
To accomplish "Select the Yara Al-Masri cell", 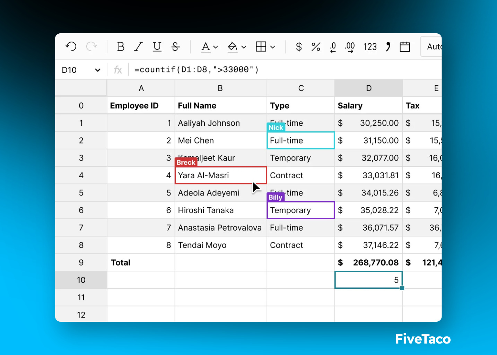I will click(221, 175).
